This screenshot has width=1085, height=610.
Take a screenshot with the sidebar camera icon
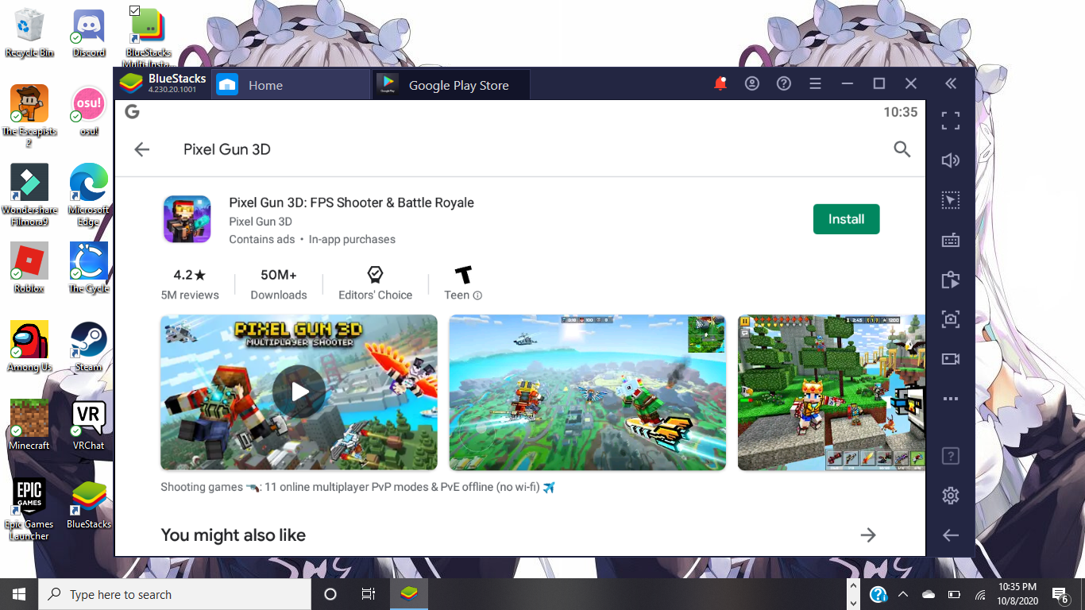(951, 319)
